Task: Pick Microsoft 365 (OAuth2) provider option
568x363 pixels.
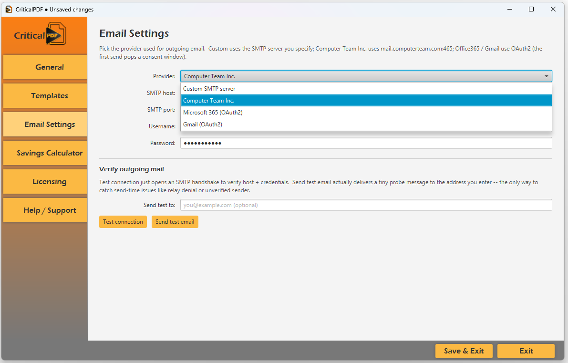Action: point(366,113)
